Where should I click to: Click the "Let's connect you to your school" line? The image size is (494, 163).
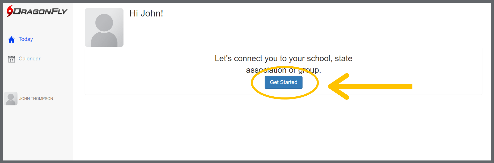point(284,59)
